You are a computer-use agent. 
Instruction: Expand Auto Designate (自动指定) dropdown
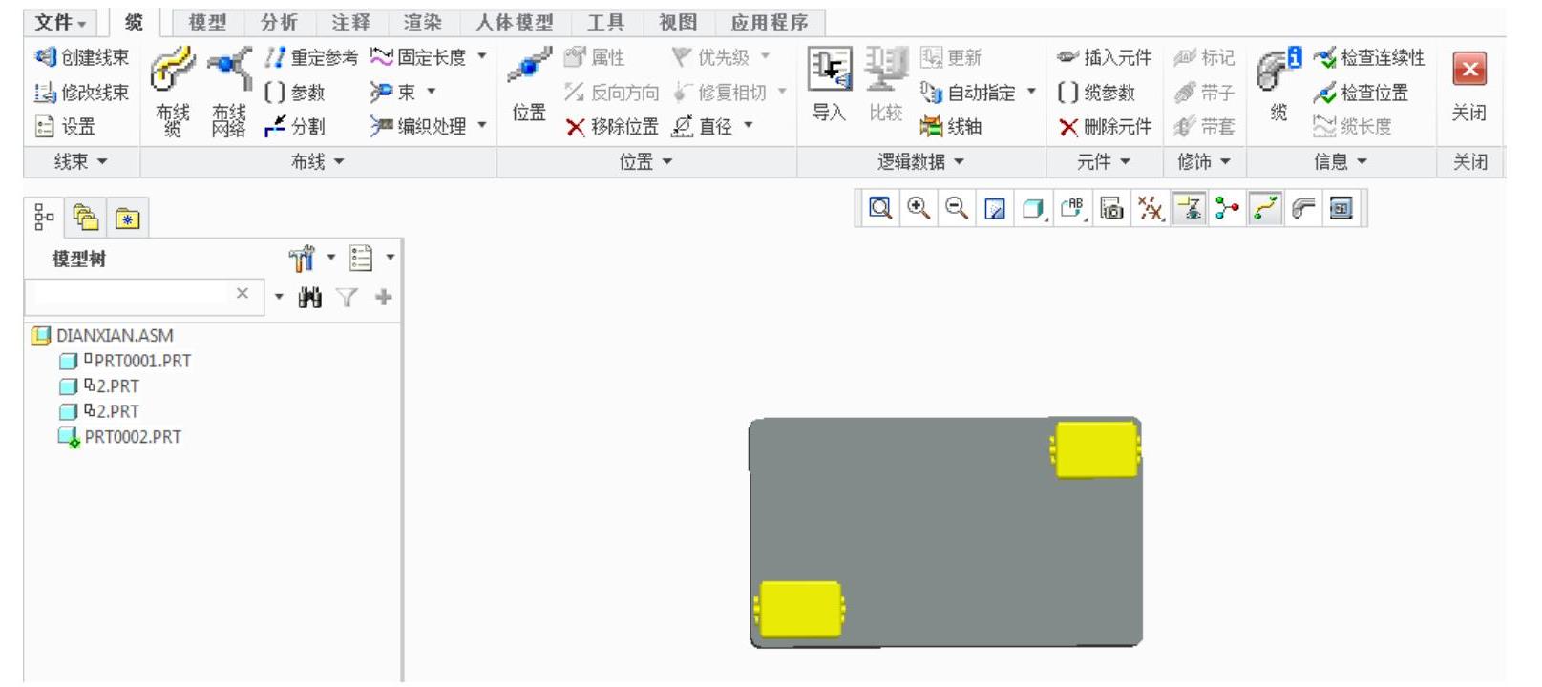1031,92
